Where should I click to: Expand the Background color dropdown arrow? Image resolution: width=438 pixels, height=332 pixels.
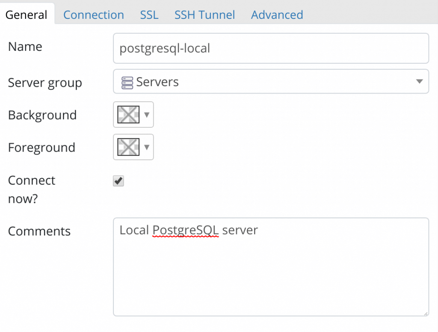coord(146,115)
